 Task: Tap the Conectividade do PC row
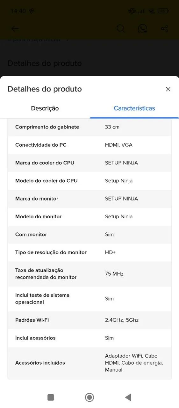tap(89, 145)
